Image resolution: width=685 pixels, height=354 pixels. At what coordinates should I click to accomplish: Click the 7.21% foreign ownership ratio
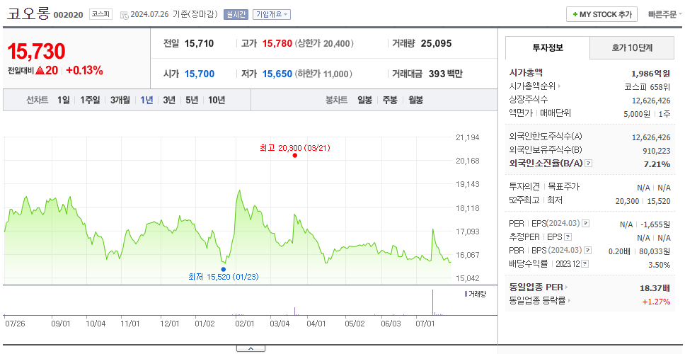[x=658, y=164]
